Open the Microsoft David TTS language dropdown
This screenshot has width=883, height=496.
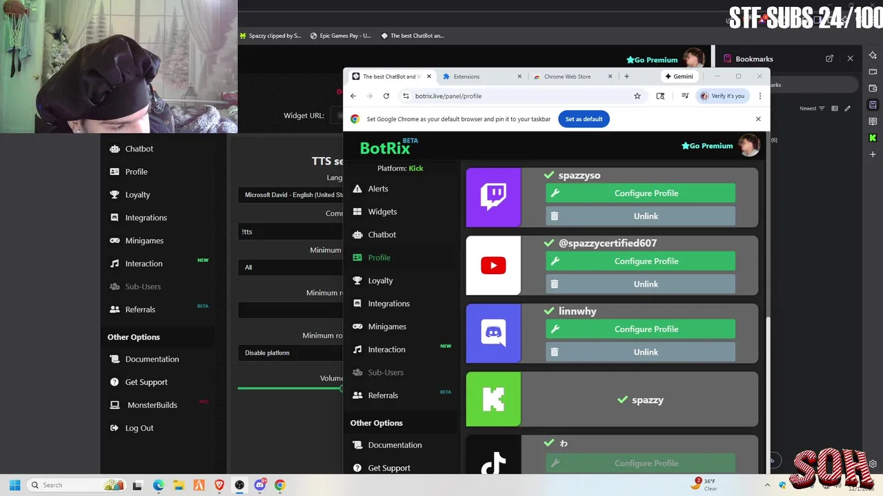click(290, 195)
